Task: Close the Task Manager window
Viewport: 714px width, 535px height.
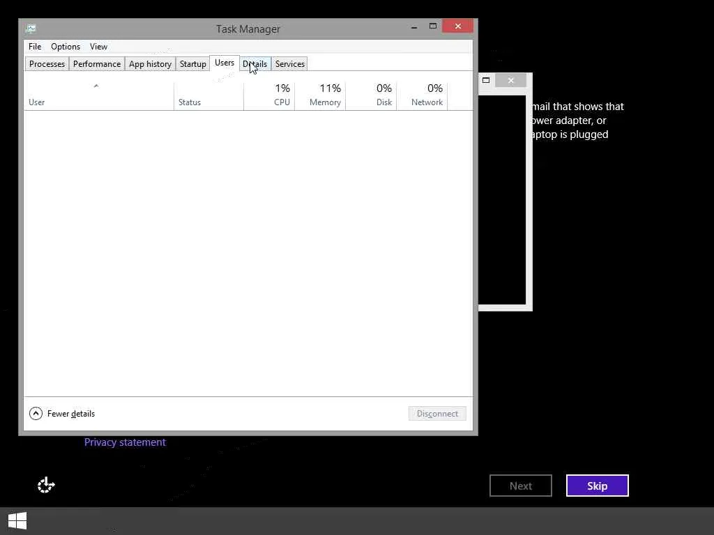Action: tap(457, 26)
